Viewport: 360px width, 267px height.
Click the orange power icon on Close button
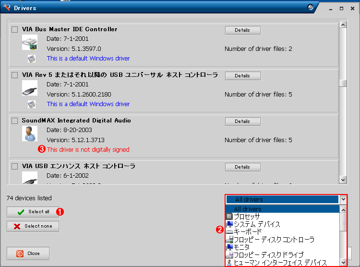click(x=20, y=254)
